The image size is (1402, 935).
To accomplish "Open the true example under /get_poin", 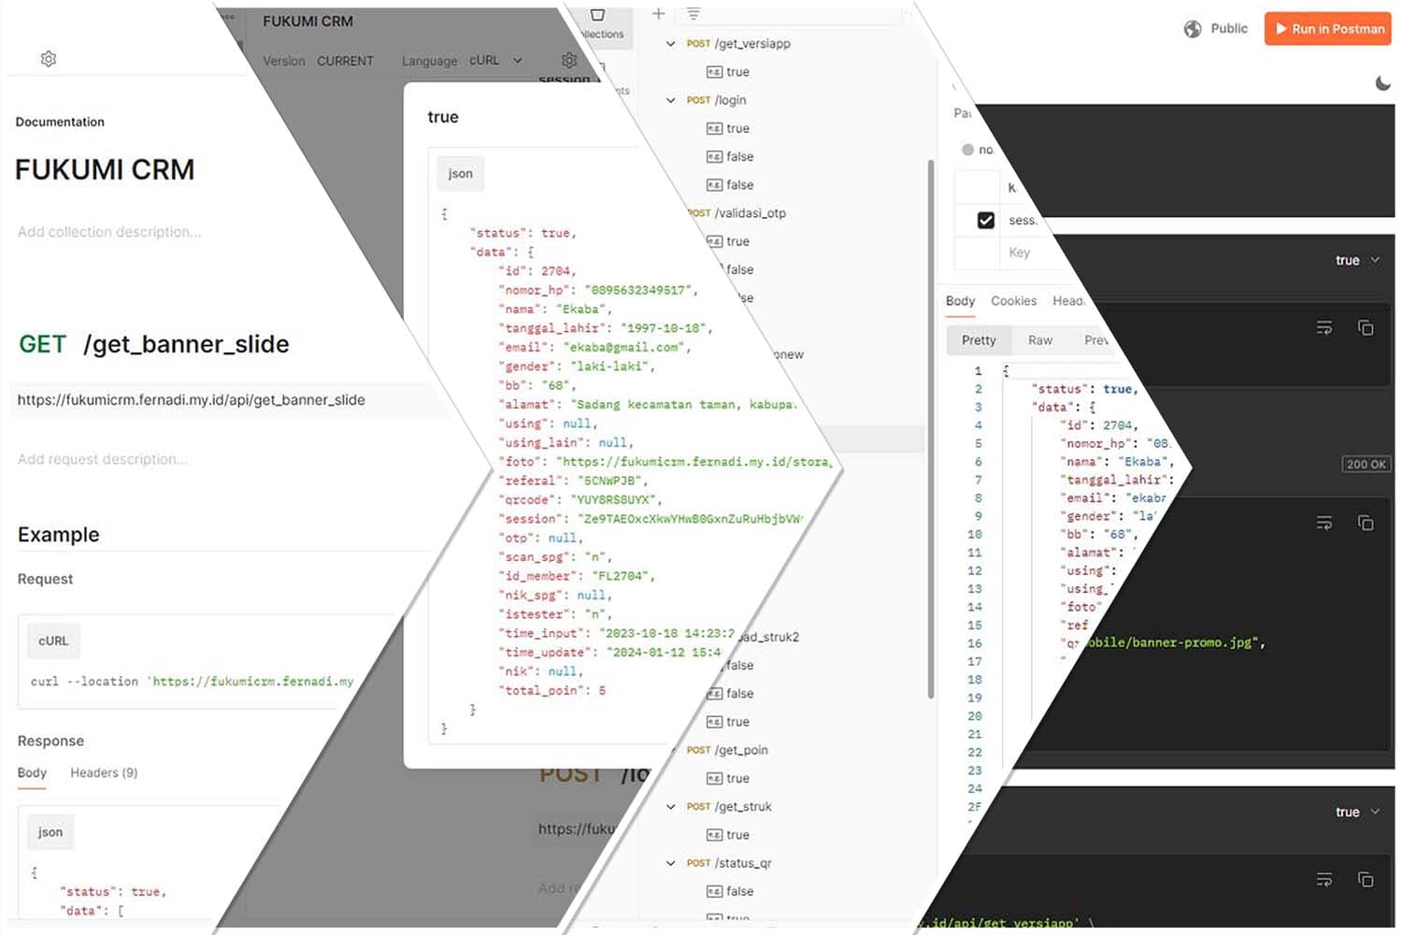I will click(x=728, y=778).
